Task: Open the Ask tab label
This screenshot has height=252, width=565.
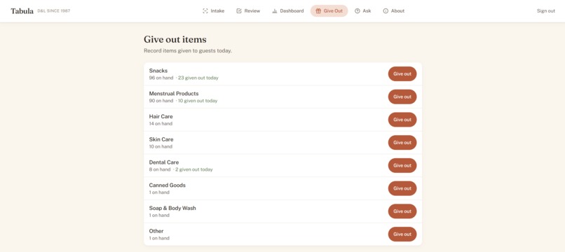Action: coord(367,10)
